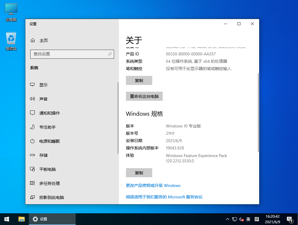Click the sidebar navigation scrollbar
Viewport: 298px width, 225px height.
point(118,118)
